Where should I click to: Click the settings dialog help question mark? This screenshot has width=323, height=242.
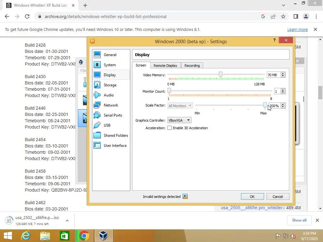click(274, 40)
